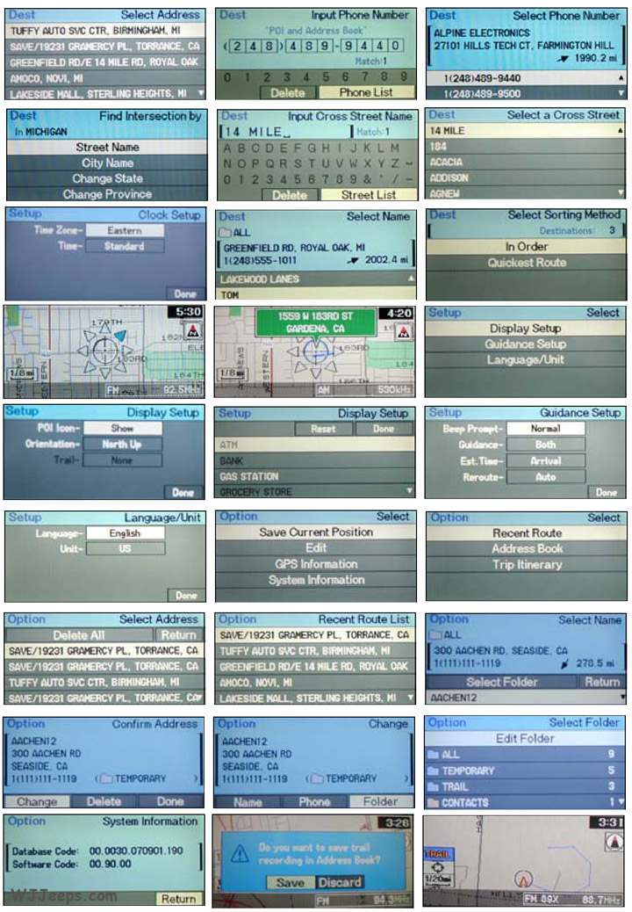Open the CONTACTS folder icon in Select Folder
Image resolution: width=632 pixels, height=912 pixels.
pyautogui.click(x=433, y=802)
